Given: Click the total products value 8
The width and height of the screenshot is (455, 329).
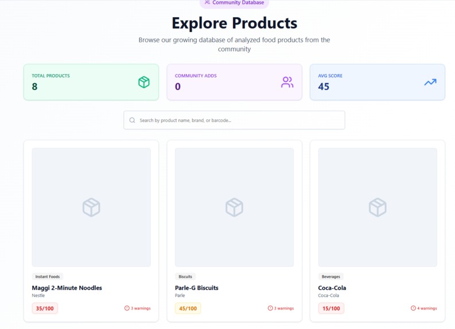Looking at the screenshot, I should [34, 87].
